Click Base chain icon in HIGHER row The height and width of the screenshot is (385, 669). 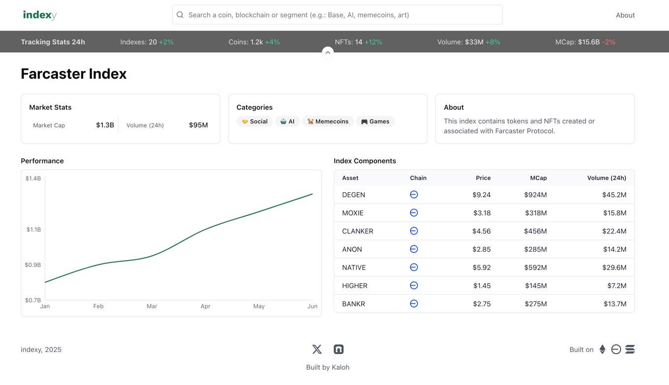(x=414, y=286)
